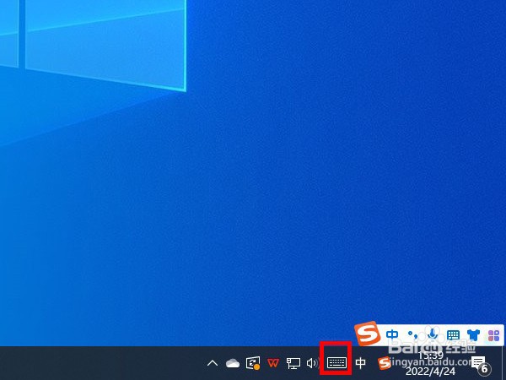The height and width of the screenshot is (380, 506).
Task: Toggle punctuation mode on Sogou toolbar
Action: tap(412, 334)
